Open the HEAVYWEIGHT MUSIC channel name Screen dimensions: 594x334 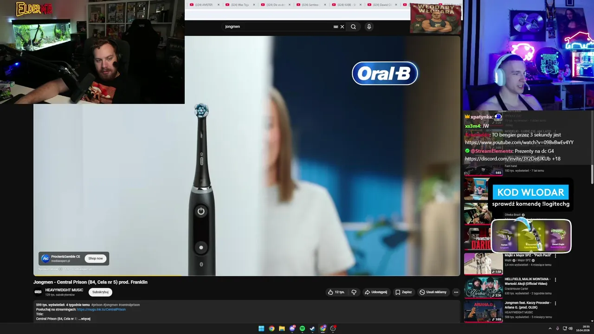[x=64, y=290]
